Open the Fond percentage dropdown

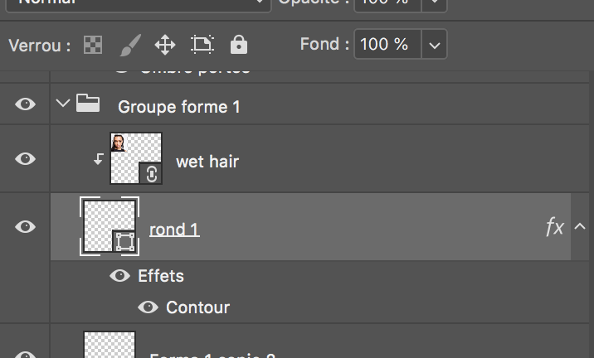coord(436,45)
